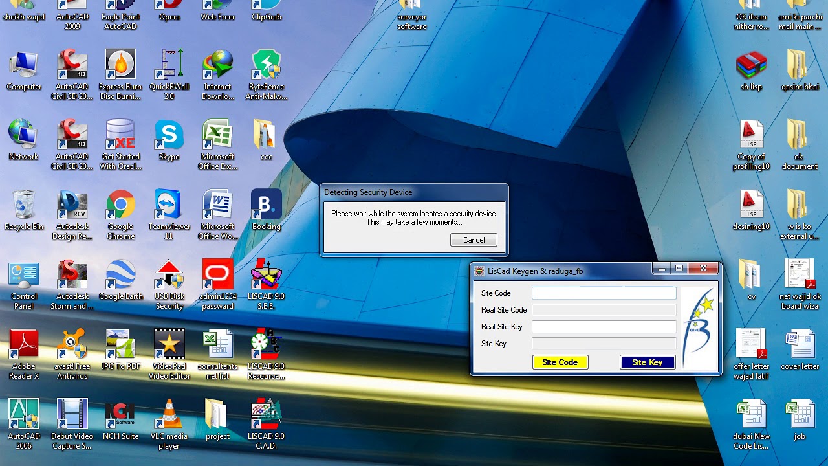
Task: Open AutoCAD 2009 shortcut
Action: (72, 14)
